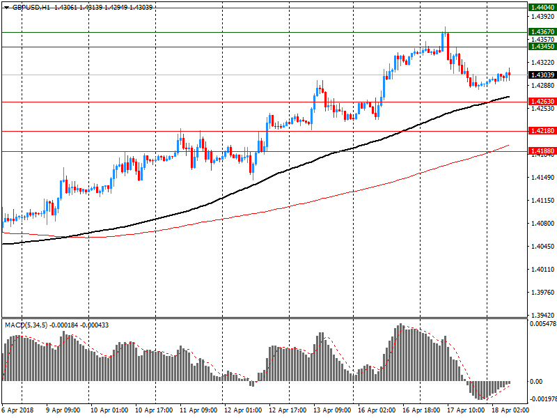Click the 6 Apr 2018 date label

tap(17, 410)
